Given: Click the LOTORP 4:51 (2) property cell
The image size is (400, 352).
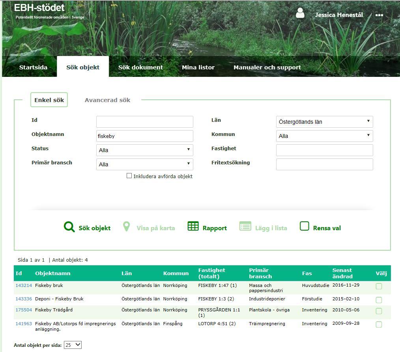Looking at the screenshot, I should [217, 324].
